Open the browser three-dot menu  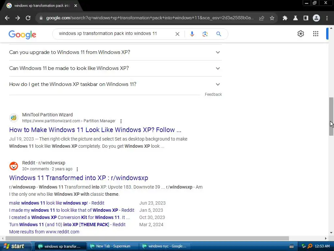[x=327, y=18]
